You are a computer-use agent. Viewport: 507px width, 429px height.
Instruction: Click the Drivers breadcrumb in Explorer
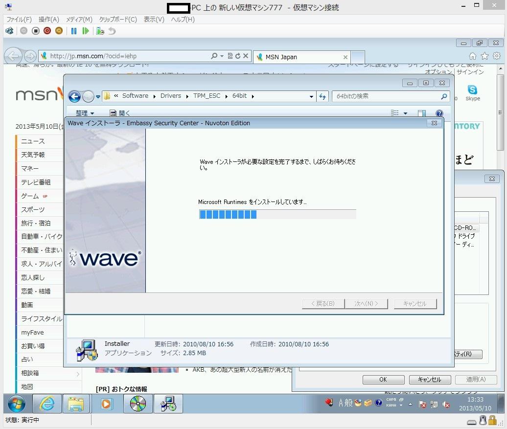(171, 96)
